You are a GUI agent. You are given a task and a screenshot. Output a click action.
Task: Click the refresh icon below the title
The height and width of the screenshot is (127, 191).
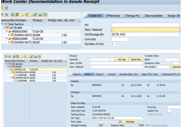click(x=6, y=7)
